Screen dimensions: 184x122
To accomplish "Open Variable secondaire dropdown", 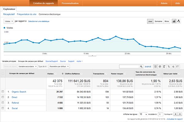I will (x=28, y=67).
